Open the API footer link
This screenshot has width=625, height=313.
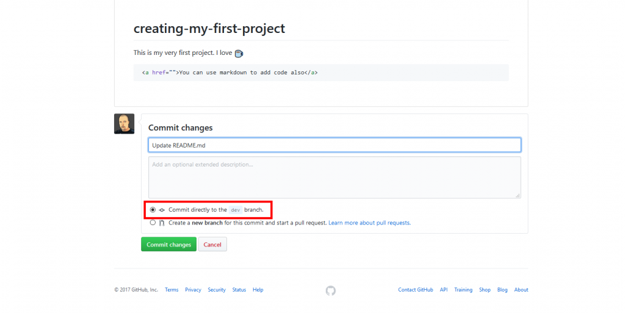click(444, 290)
